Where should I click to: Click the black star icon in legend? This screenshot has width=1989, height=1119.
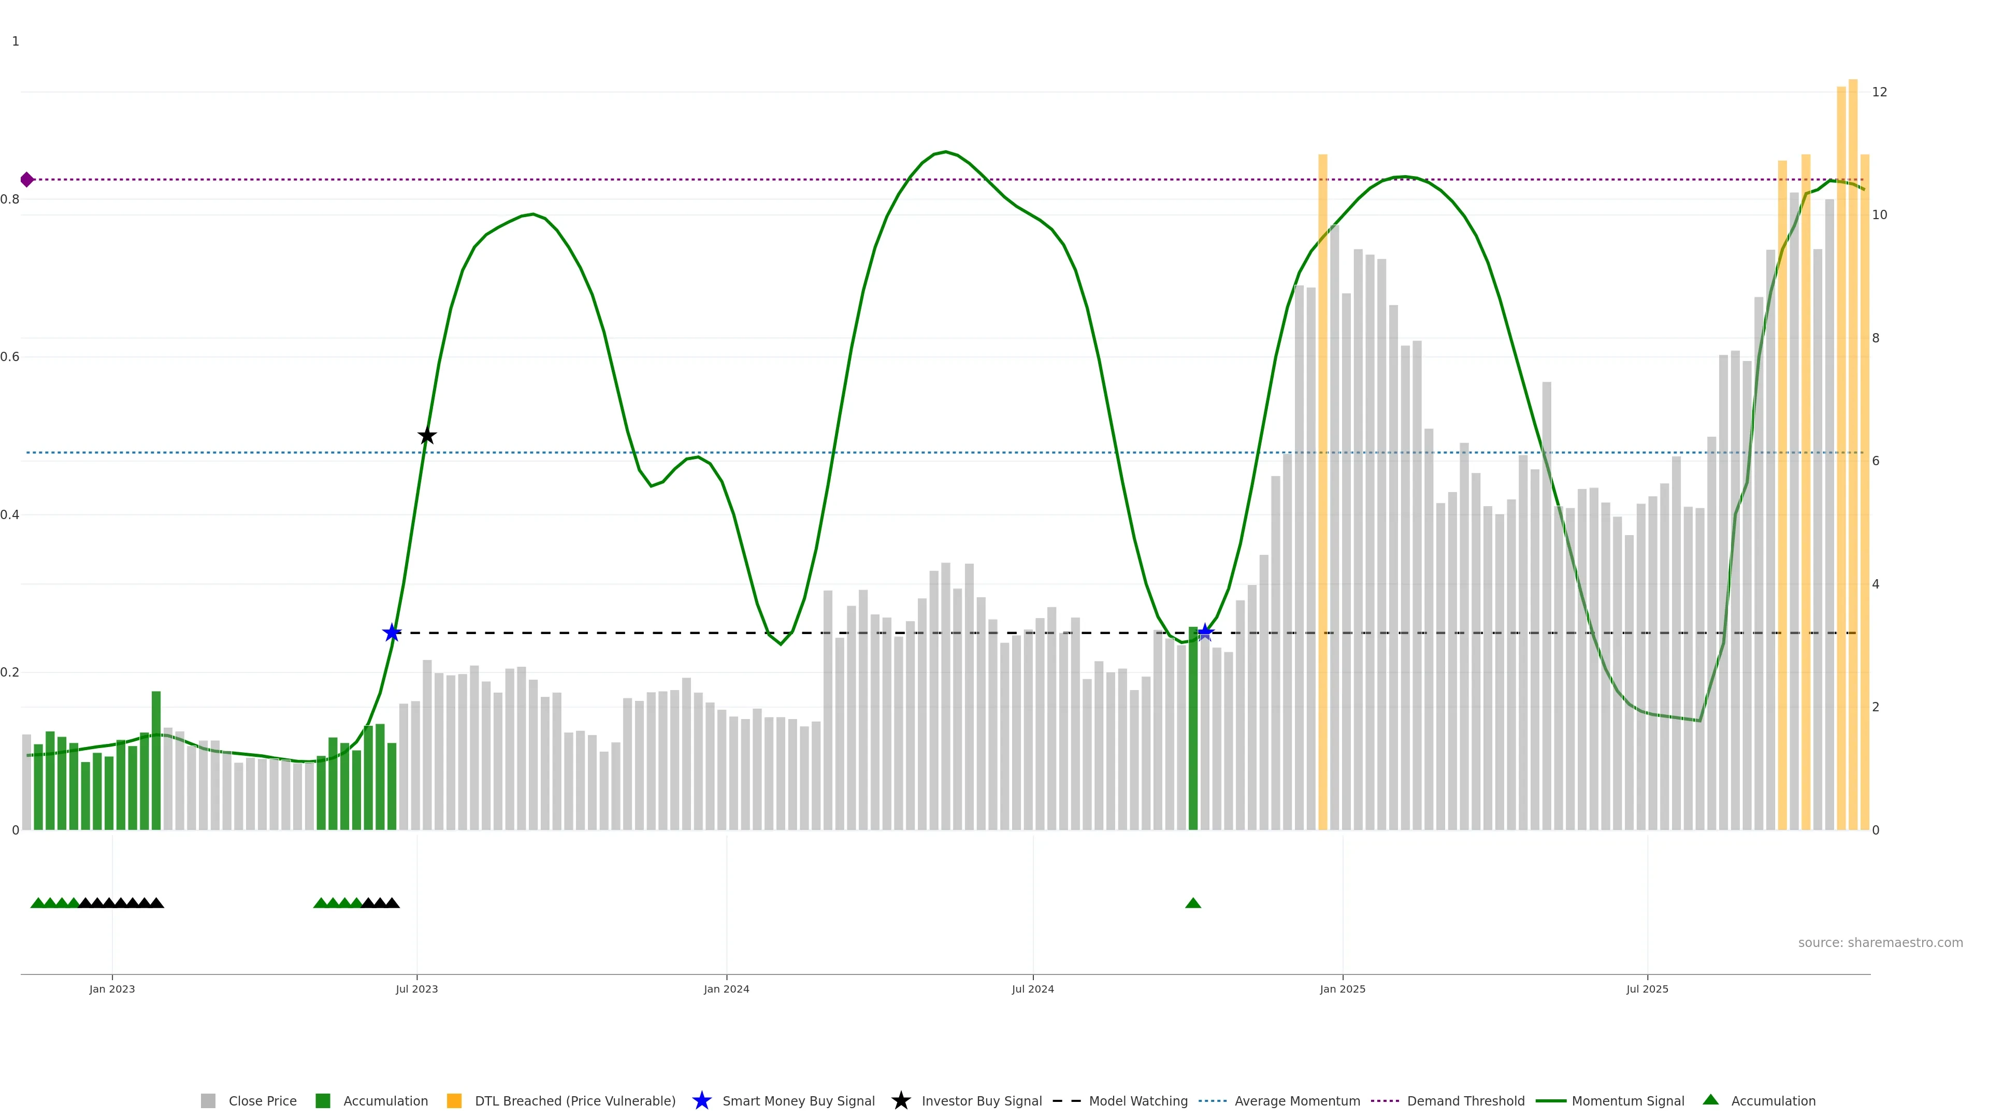click(x=900, y=1100)
